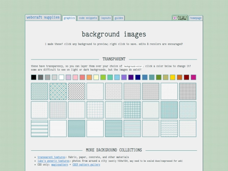Open luke's generic textures link
The height and width of the screenshot is (171, 228).
53,161
